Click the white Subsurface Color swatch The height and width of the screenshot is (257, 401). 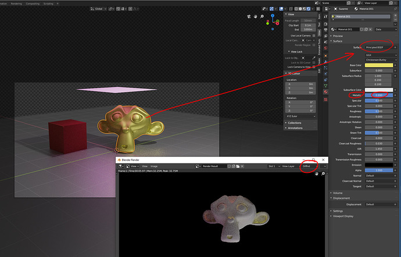pyautogui.click(x=379, y=90)
